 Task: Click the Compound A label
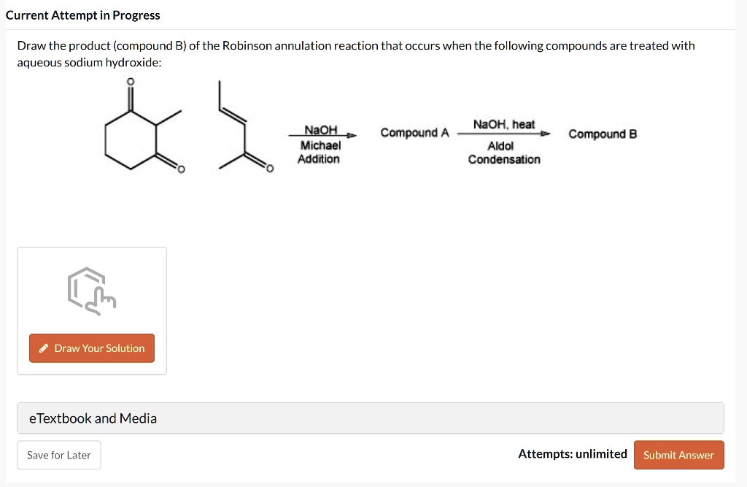tap(414, 133)
